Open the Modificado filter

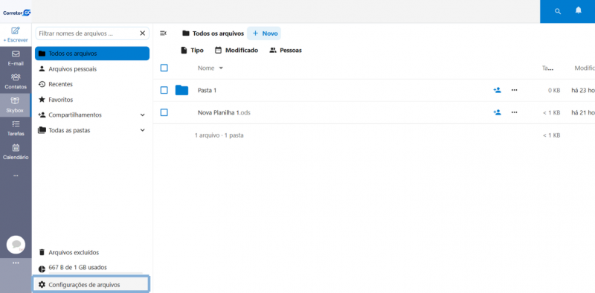click(237, 50)
